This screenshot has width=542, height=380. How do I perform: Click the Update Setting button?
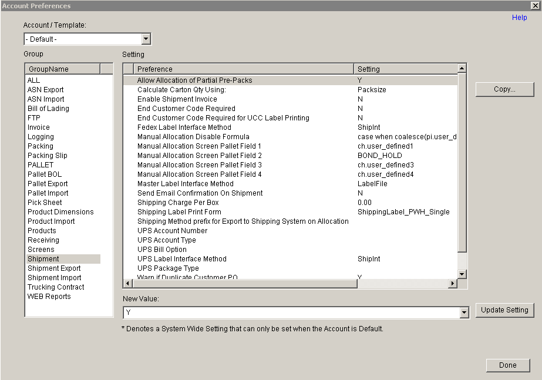pyautogui.click(x=504, y=310)
